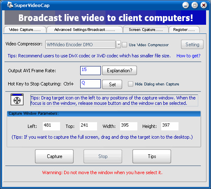
Task: Click the Drag target icon tips text
Action: click(x=114, y=100)
